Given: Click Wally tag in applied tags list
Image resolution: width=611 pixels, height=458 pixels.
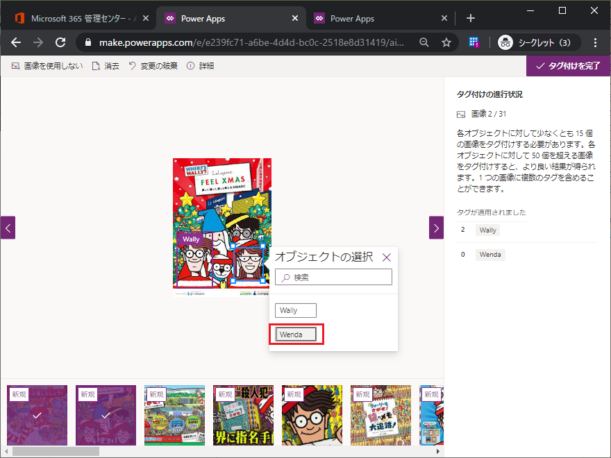Looking at the screenshot, I should (x=488, y=230).
